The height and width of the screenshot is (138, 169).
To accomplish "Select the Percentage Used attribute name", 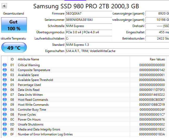I will (x=29, y=85).
